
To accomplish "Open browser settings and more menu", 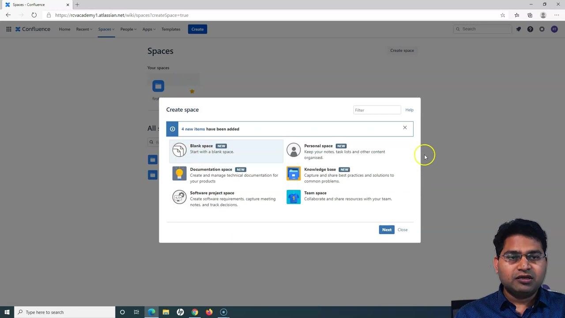I will tap(557, 15).
